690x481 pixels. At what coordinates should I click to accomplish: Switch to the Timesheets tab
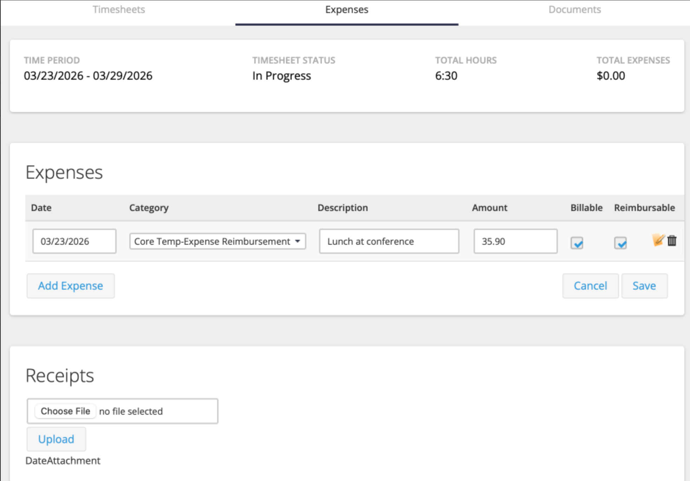coord(119,10)
